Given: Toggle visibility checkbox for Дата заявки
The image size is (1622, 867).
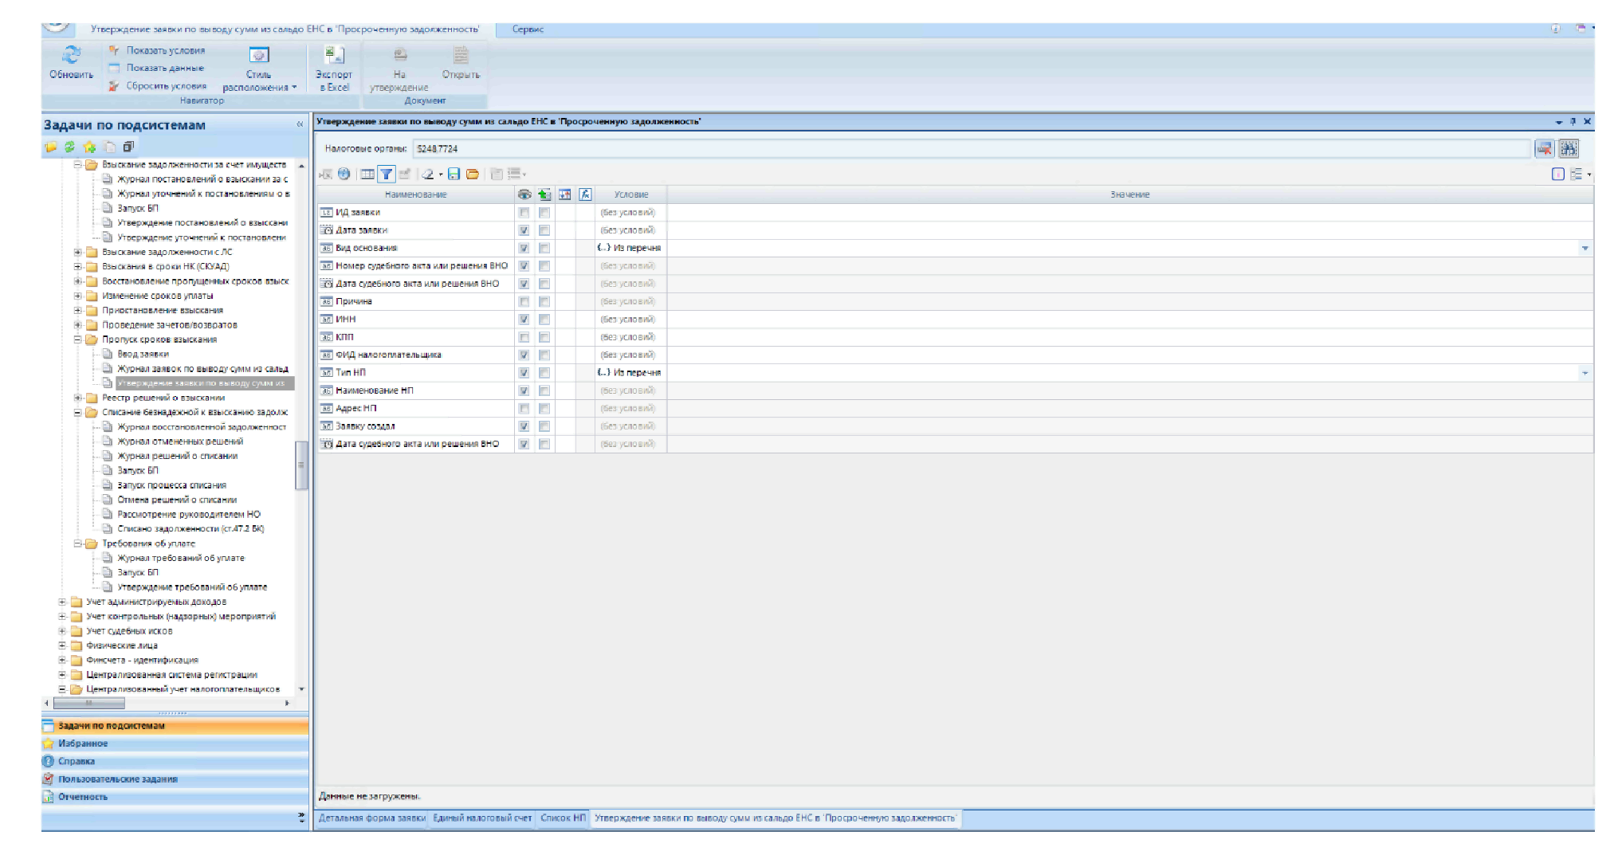Looking at the screenshot, I should point(524,230).
